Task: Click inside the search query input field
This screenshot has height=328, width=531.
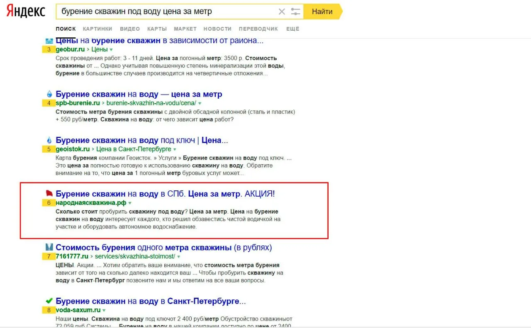Action: click(x=166, y=12)
